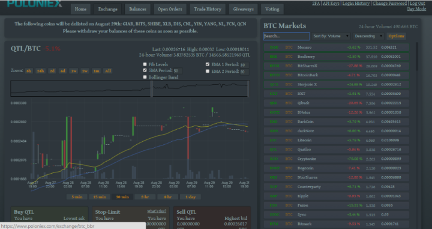Toggle the SMA Period checkbox

(145, 70)
